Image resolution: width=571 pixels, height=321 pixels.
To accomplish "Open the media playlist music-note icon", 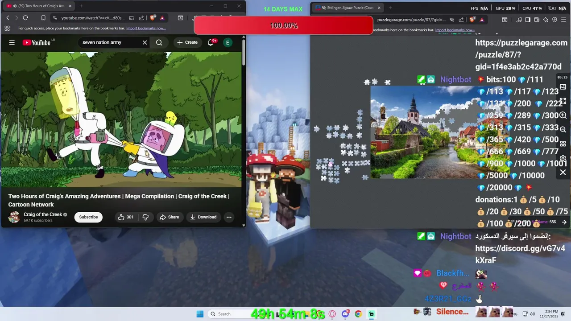I will (x=519, y=20).
